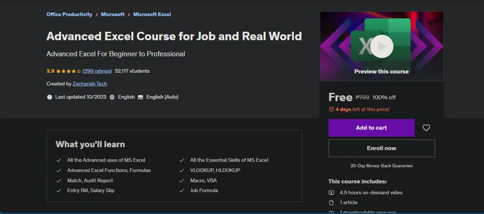The height and width of the screenshot is (214, 484).
Task: Click chevron after Office Productivity breadcrumb
Action: (x=97, y=14)
